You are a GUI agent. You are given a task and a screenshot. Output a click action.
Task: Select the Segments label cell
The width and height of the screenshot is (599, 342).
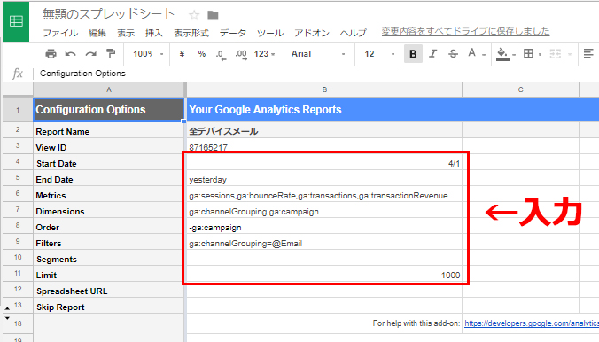[109, 259]
